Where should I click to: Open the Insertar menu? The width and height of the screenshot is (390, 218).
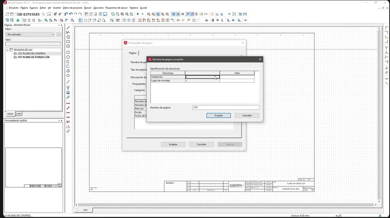57,8
